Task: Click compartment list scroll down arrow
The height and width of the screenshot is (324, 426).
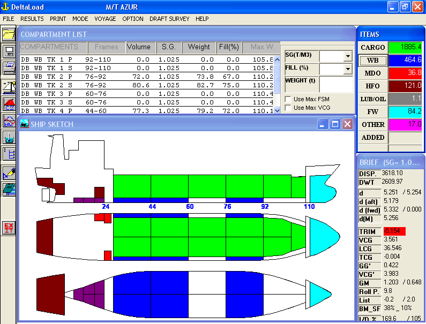Action: click(277, 110)
